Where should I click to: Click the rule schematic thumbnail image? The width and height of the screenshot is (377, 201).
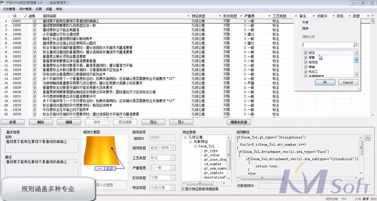pos(104,154)
